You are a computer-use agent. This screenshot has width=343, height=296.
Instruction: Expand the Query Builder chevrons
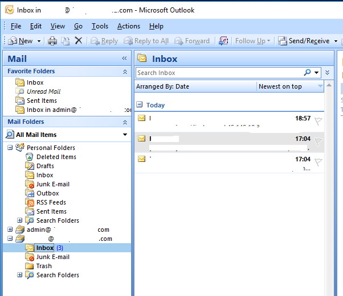click(x=327, y=72)
